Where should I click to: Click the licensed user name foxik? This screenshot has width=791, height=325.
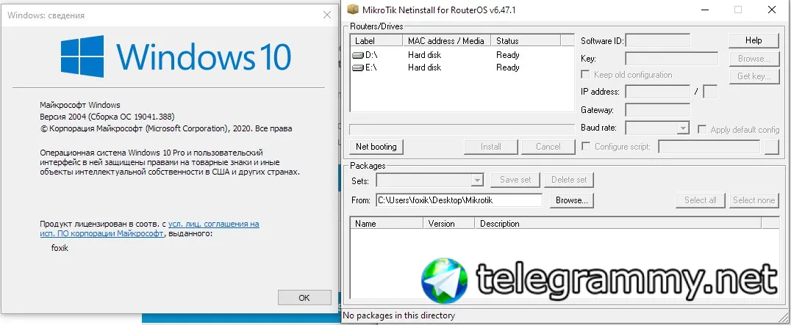[x=60, y=248]
